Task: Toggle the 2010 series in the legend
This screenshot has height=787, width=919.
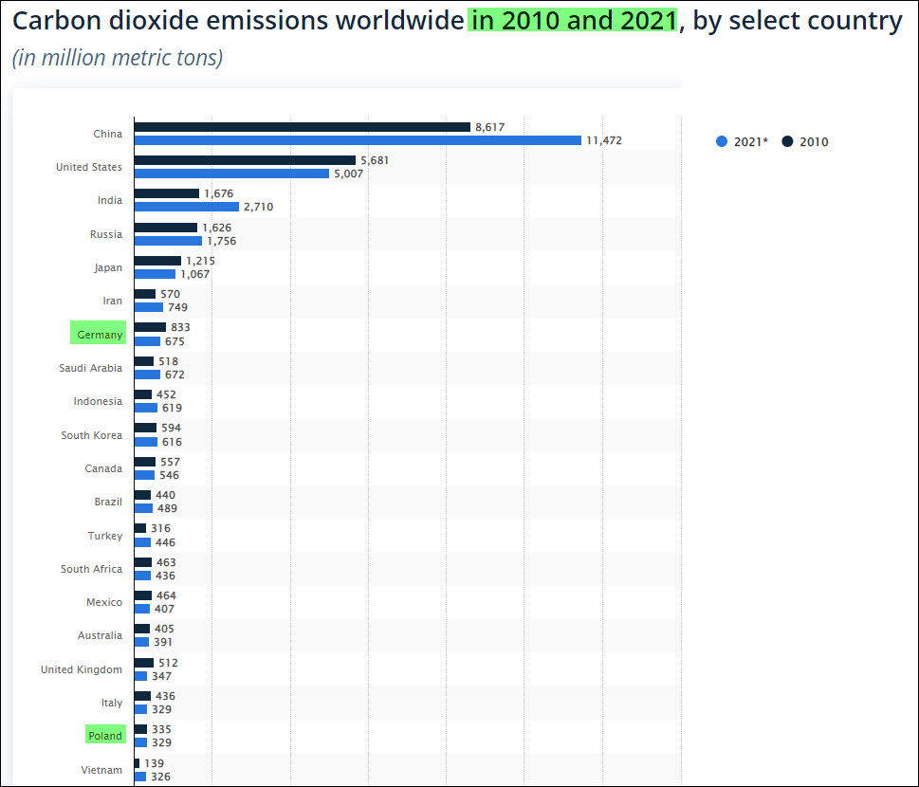Action: click(x=813, y=142)
